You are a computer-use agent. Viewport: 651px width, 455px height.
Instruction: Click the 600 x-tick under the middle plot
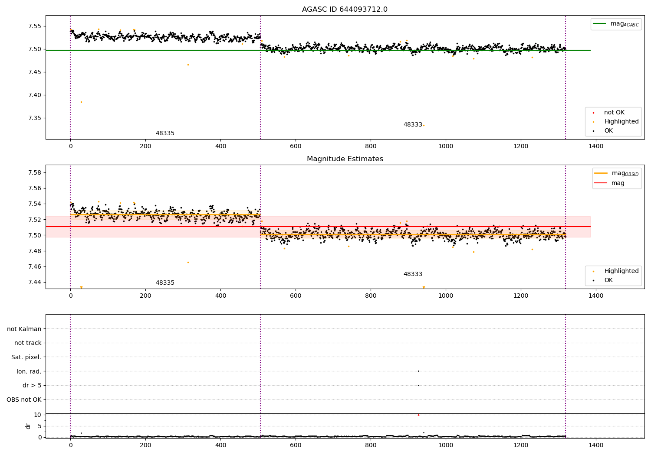pyautogui.click(x=296, y=296)
